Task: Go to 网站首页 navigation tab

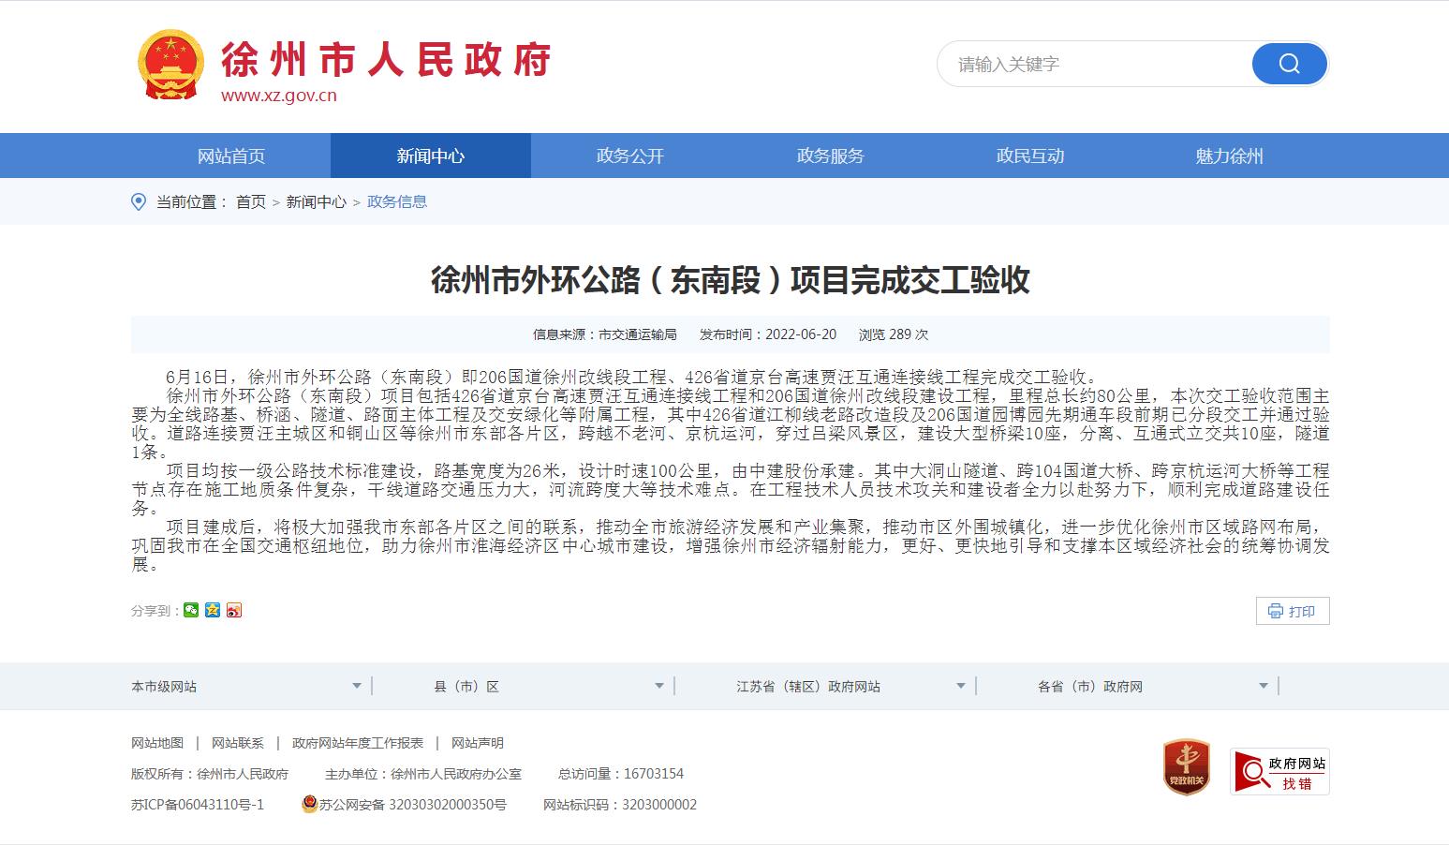Action: point(230,156)
